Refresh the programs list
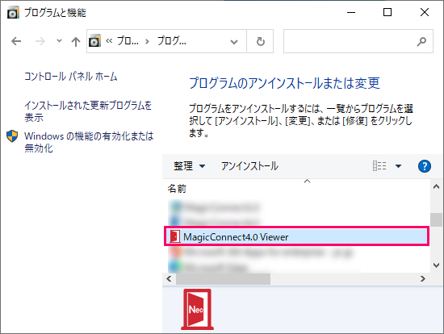This screenshot has height=334, width=444. [260, 41]
